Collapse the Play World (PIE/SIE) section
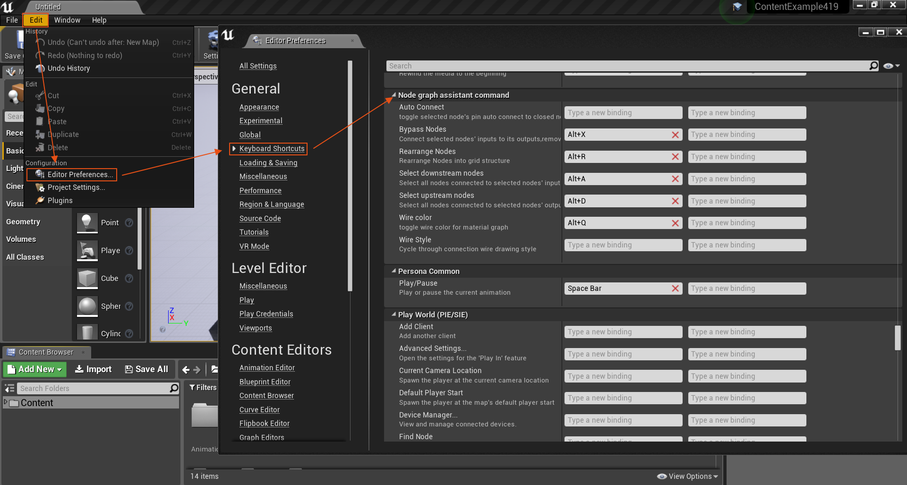The image size is (907, 485). pyautogui.click(x=393, y=315)
